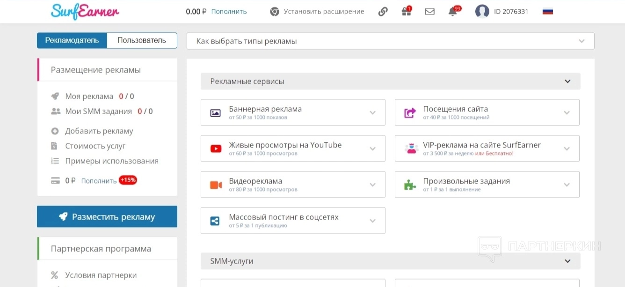This screenshot has height=287, width=625.
Task: Click the document icon beside Стоимость услуг
Action: pyautogui.click(x=54, y=146)
